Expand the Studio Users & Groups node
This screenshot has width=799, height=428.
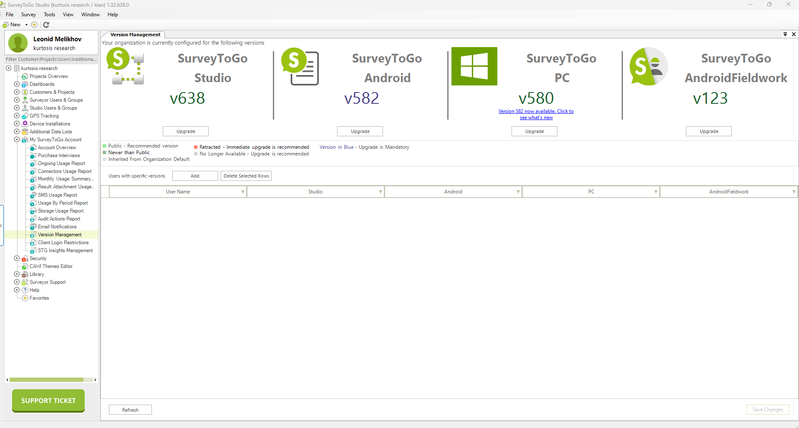tap(17, 108)
